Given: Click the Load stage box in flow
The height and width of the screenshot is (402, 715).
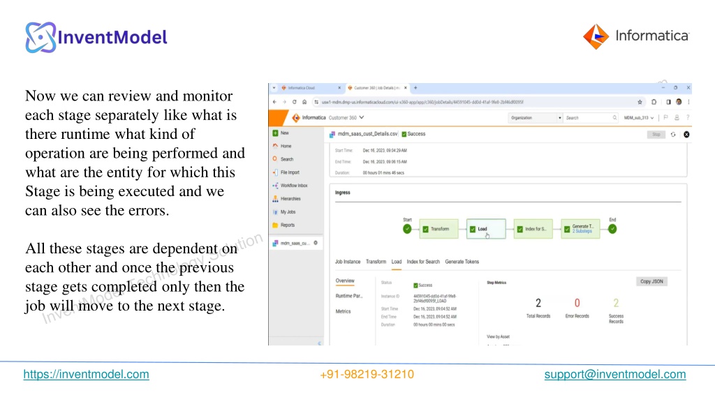Looking at the screenshot, I should coord(486,229).
